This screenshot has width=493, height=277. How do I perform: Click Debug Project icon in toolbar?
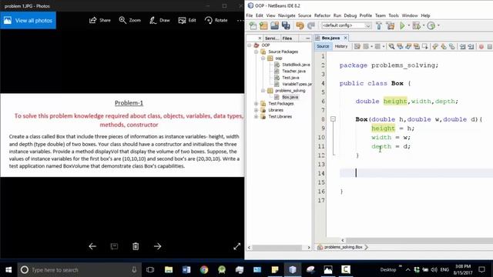(x=416, y=25)
